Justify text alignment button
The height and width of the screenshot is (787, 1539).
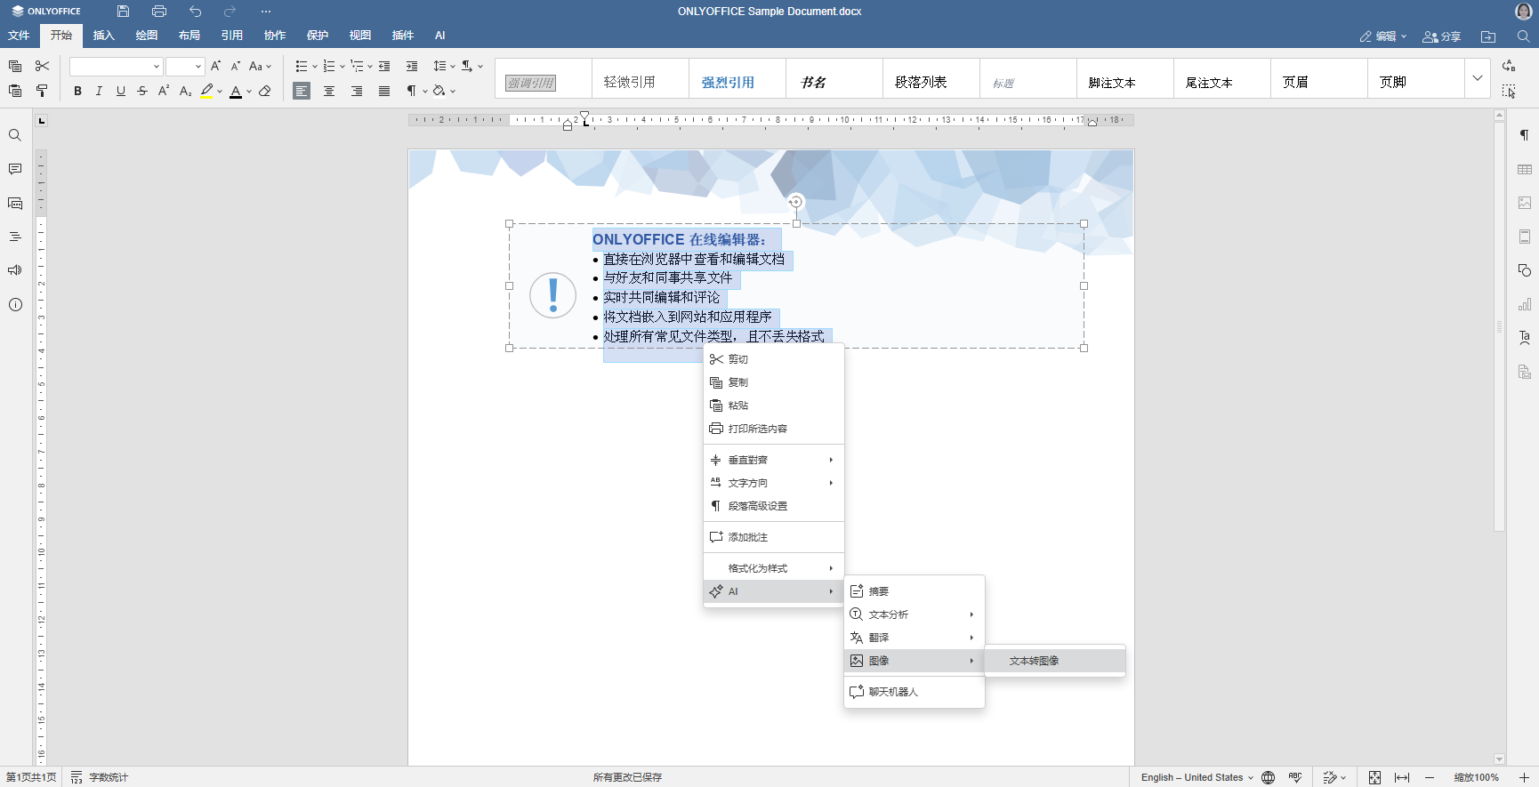[x=384, y=91]
